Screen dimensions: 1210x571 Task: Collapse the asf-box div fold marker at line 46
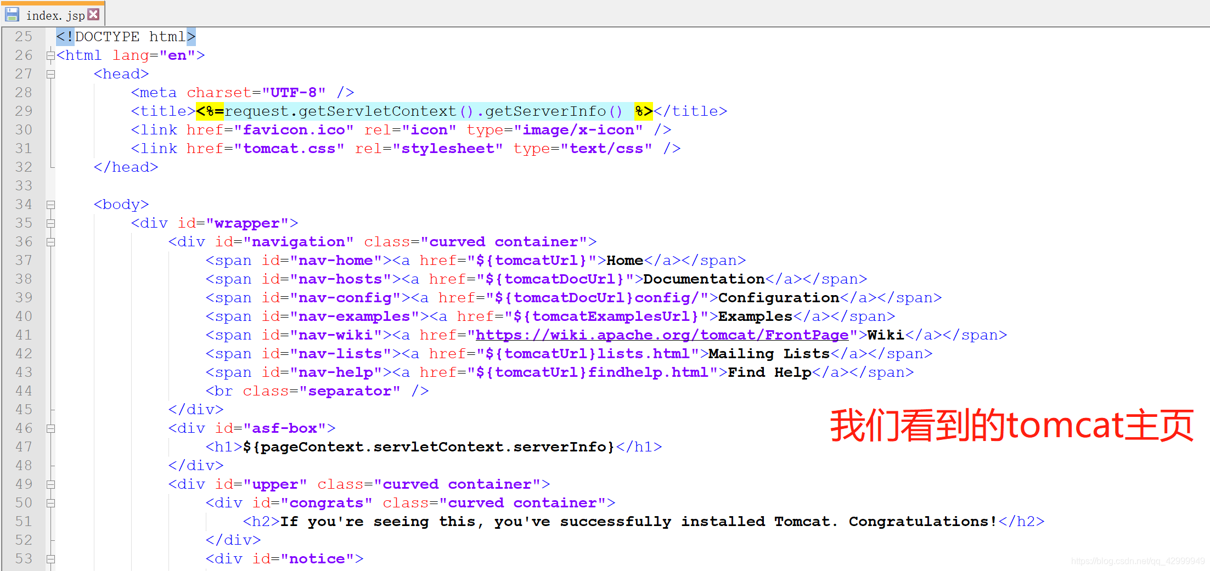[50, 428]
